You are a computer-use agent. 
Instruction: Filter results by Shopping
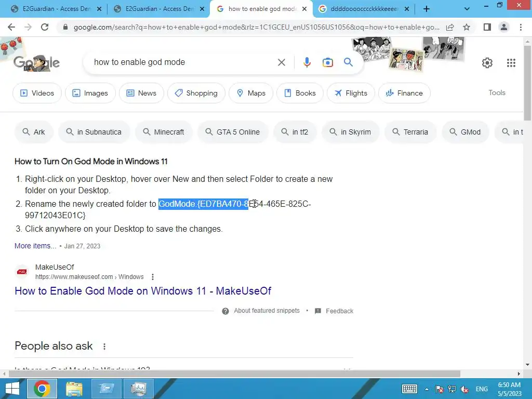tap(196, 93)
